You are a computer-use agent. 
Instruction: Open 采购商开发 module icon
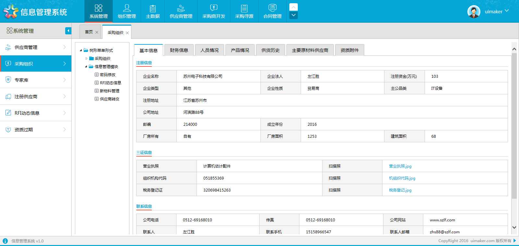pyautogui.click(x=214, y=11)
